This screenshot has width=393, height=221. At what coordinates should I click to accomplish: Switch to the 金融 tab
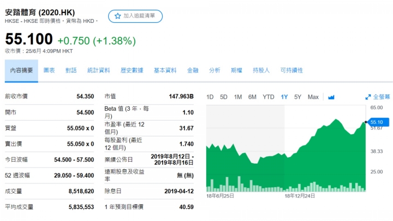pos(193,70)
